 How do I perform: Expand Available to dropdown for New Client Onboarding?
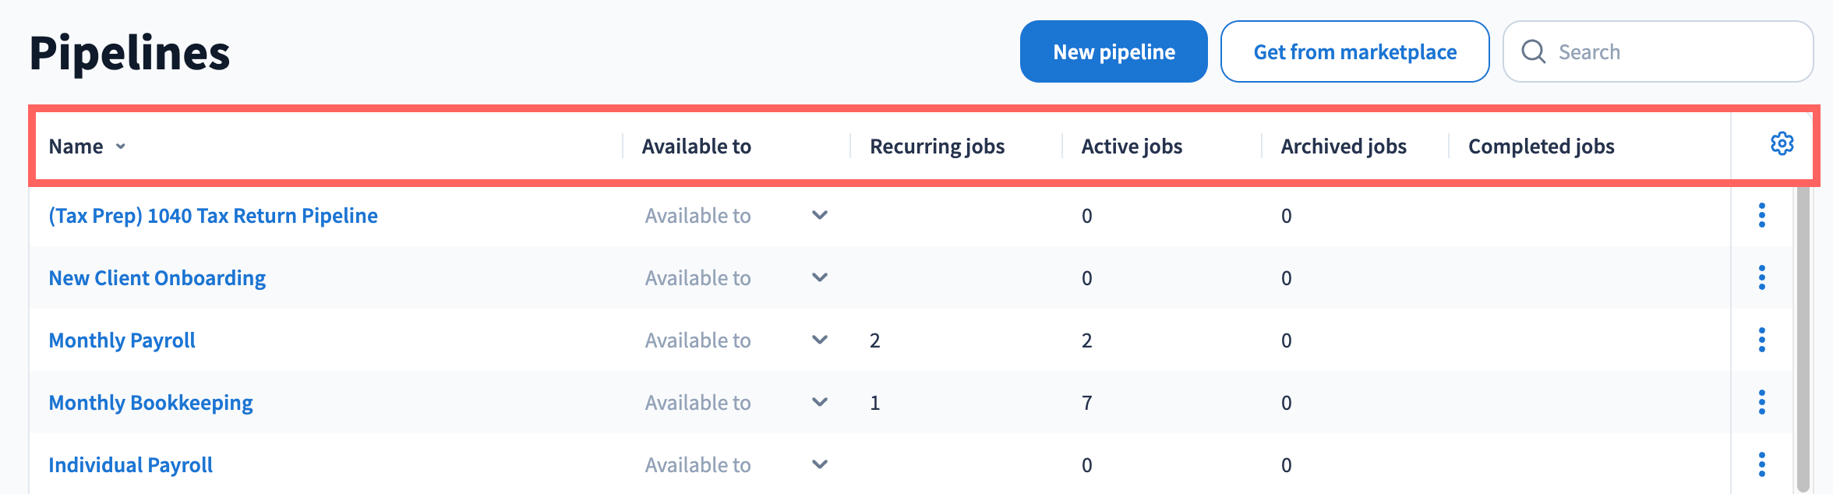pos(819,277)
